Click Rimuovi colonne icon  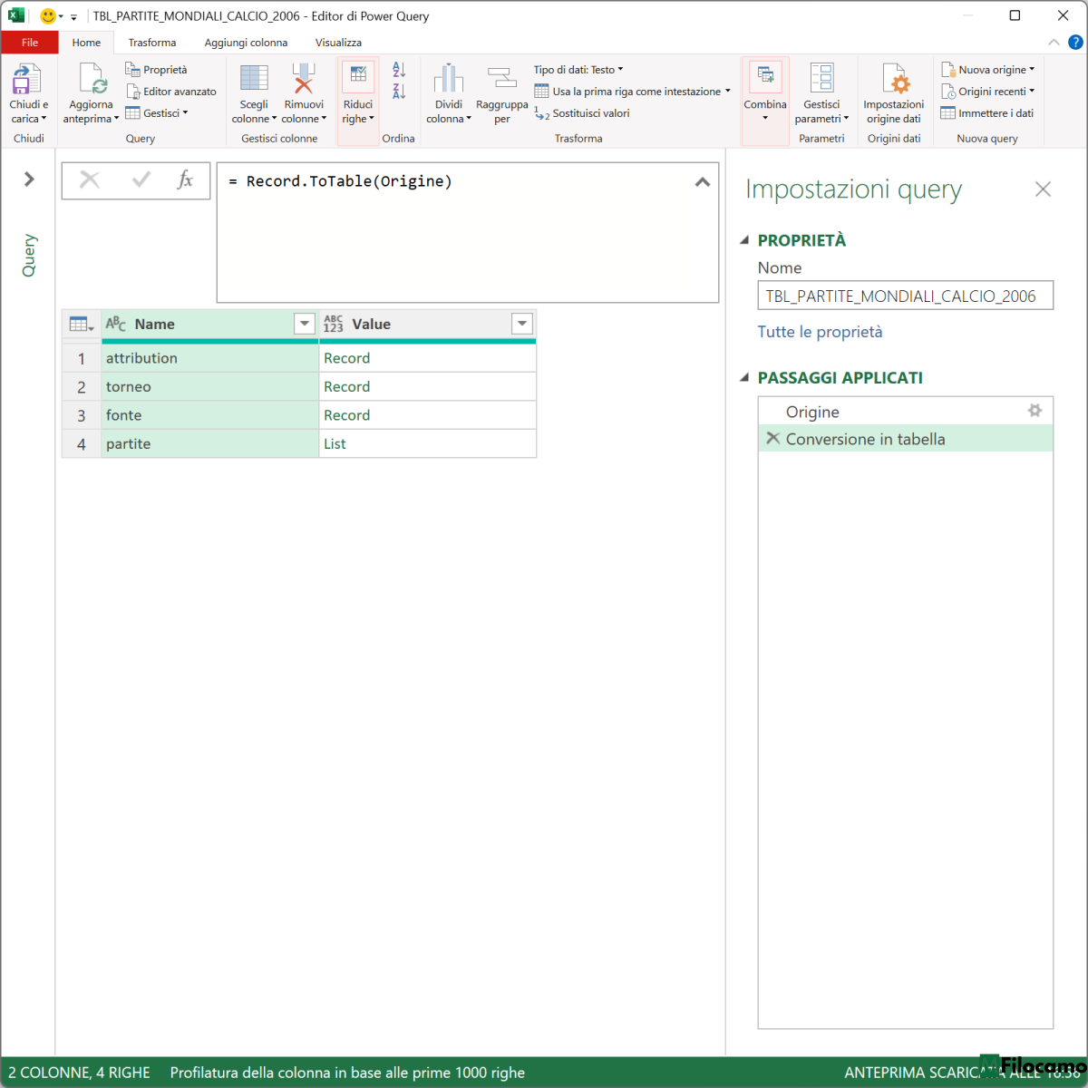pos(304,79)
